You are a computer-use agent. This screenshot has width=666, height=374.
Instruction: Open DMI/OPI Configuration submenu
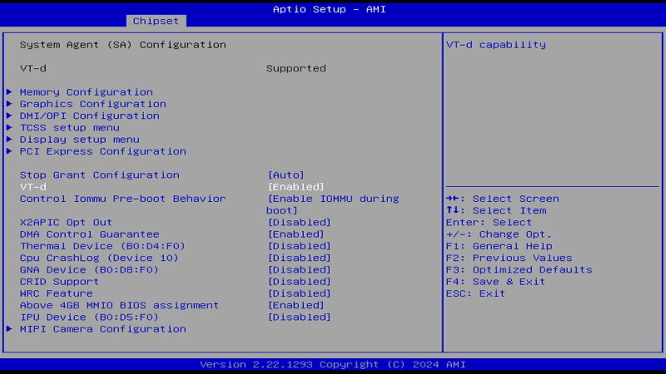[90, 116]
